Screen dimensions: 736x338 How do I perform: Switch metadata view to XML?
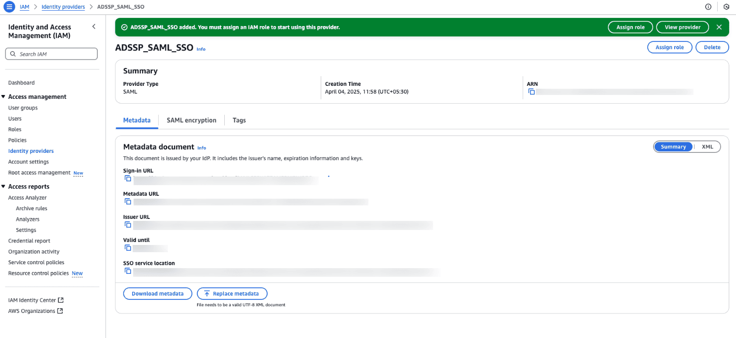pyautogui.click(x=707, y=147)
